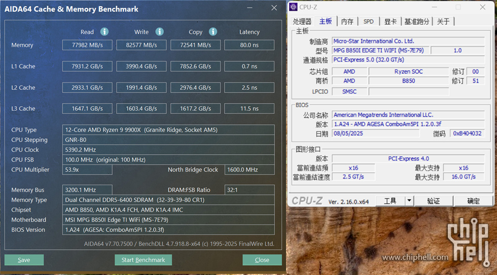Select the 主板 tab in CPU-Z
Viewport: 497px width, 275px height.
(x=326, y=21)
